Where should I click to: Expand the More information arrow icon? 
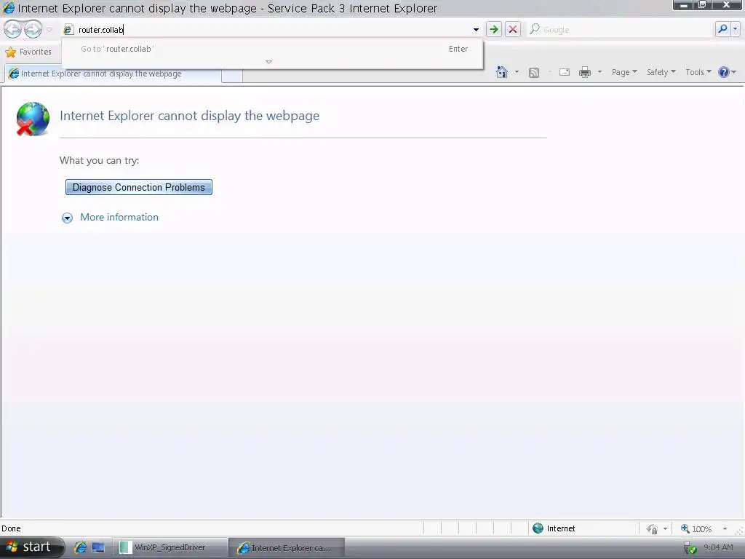point(68,218)
